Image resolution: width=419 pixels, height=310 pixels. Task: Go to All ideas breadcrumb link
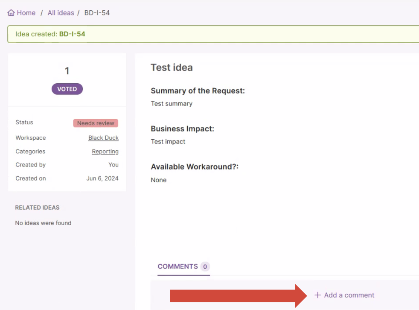pos(61,13)
